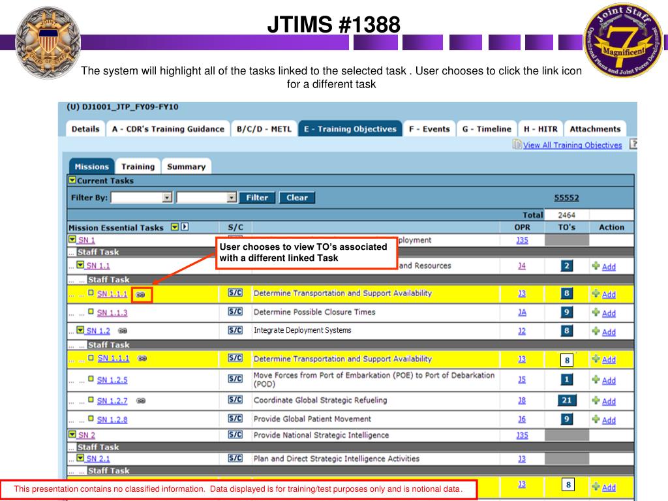
Task: Collapse the SN 1.2 tree node
Action: click(x=80, y=330)
